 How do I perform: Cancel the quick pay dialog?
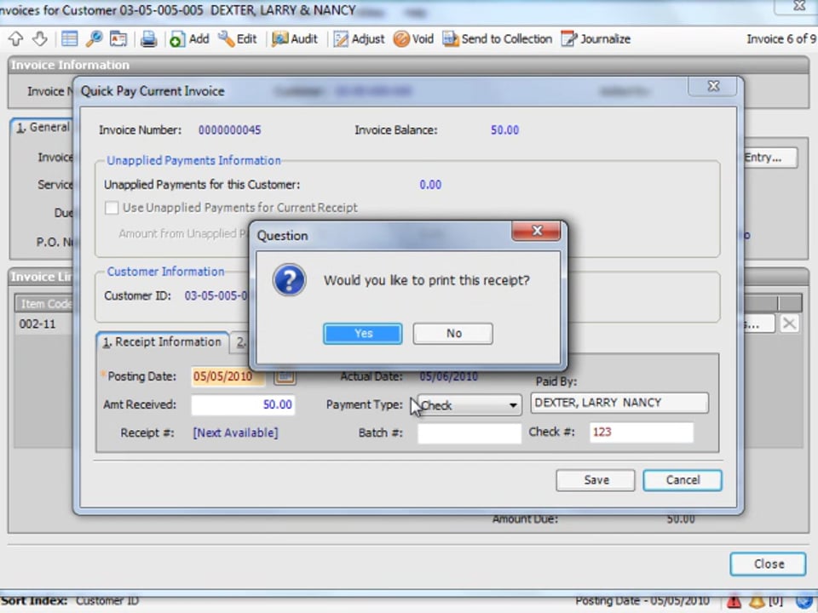(683, 480)
